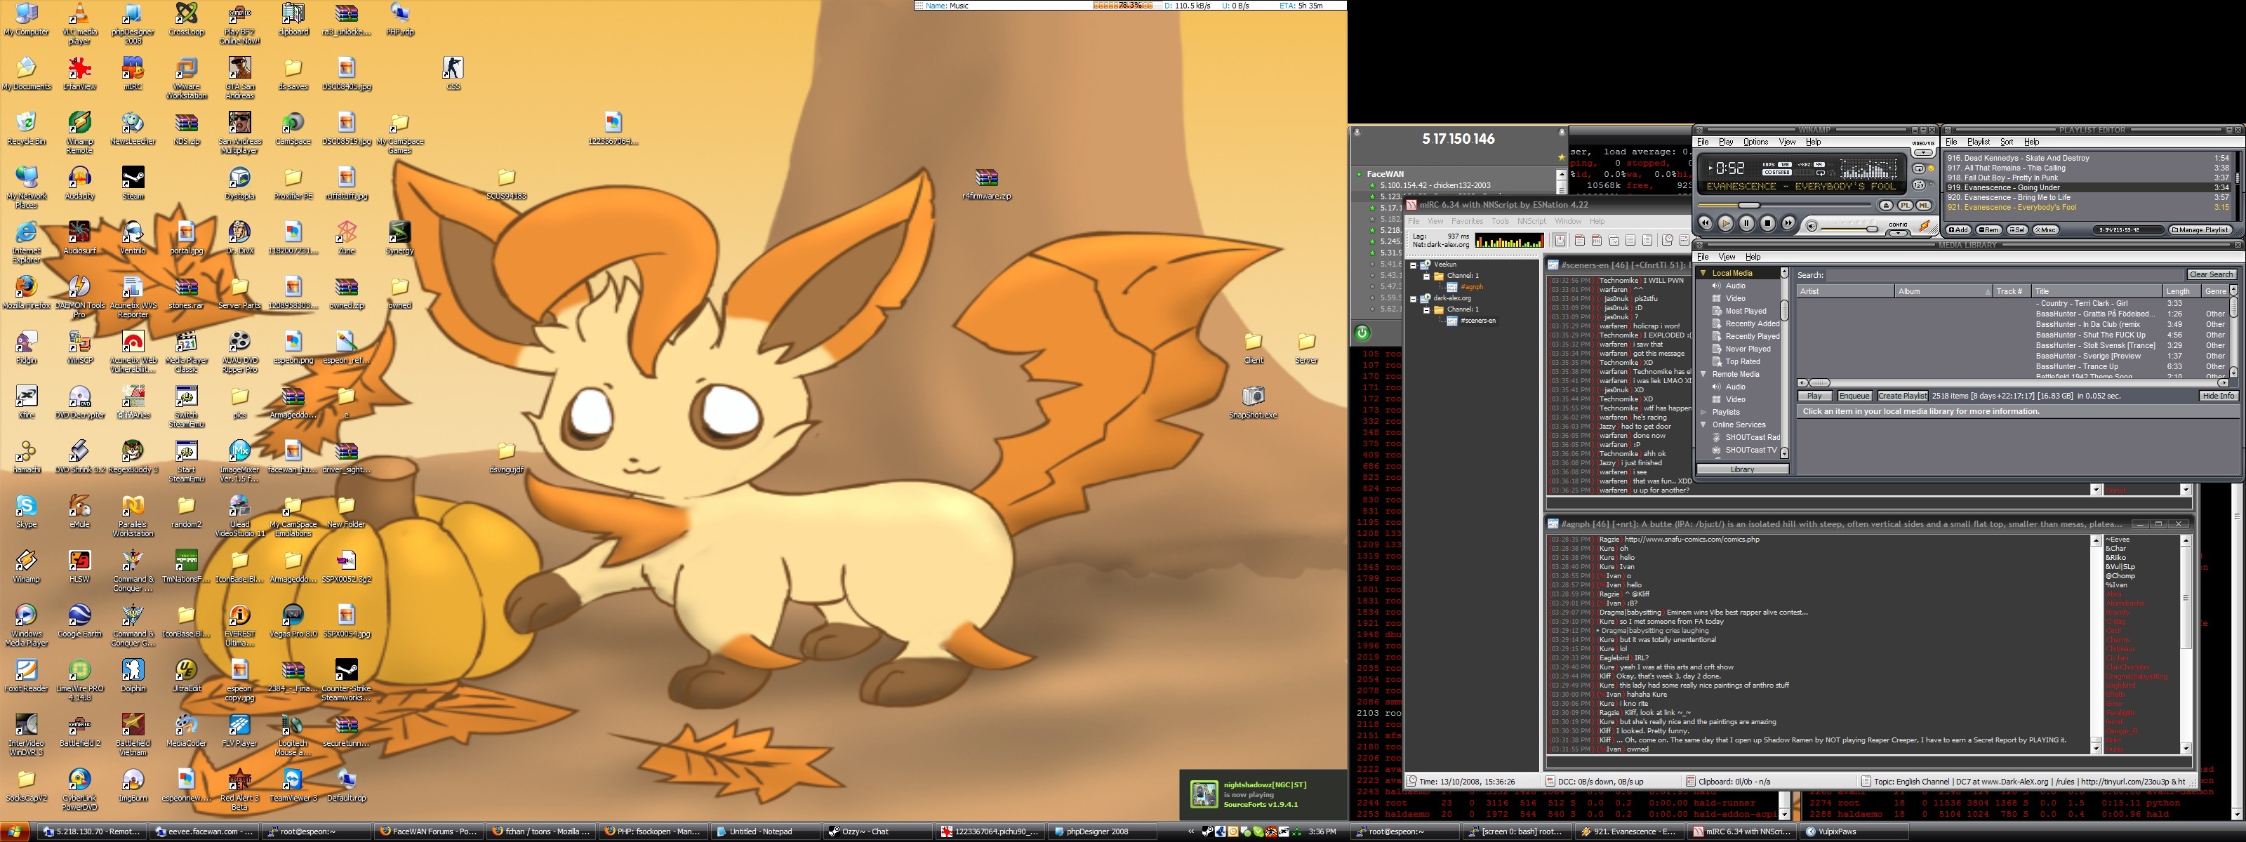Select Most Played in Media Library
Image resolution: width=2246 pixels, height=842 pixels.
point(1746,311)
